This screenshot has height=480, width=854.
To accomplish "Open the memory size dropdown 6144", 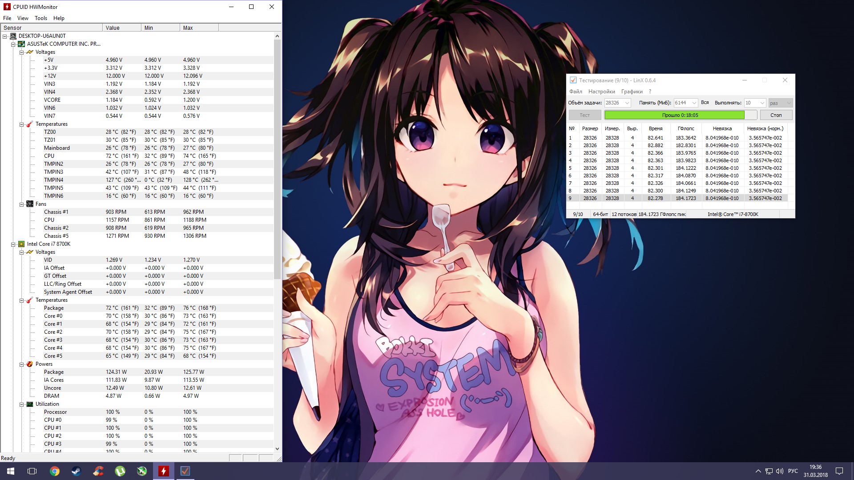I will [x=694, y=103].
